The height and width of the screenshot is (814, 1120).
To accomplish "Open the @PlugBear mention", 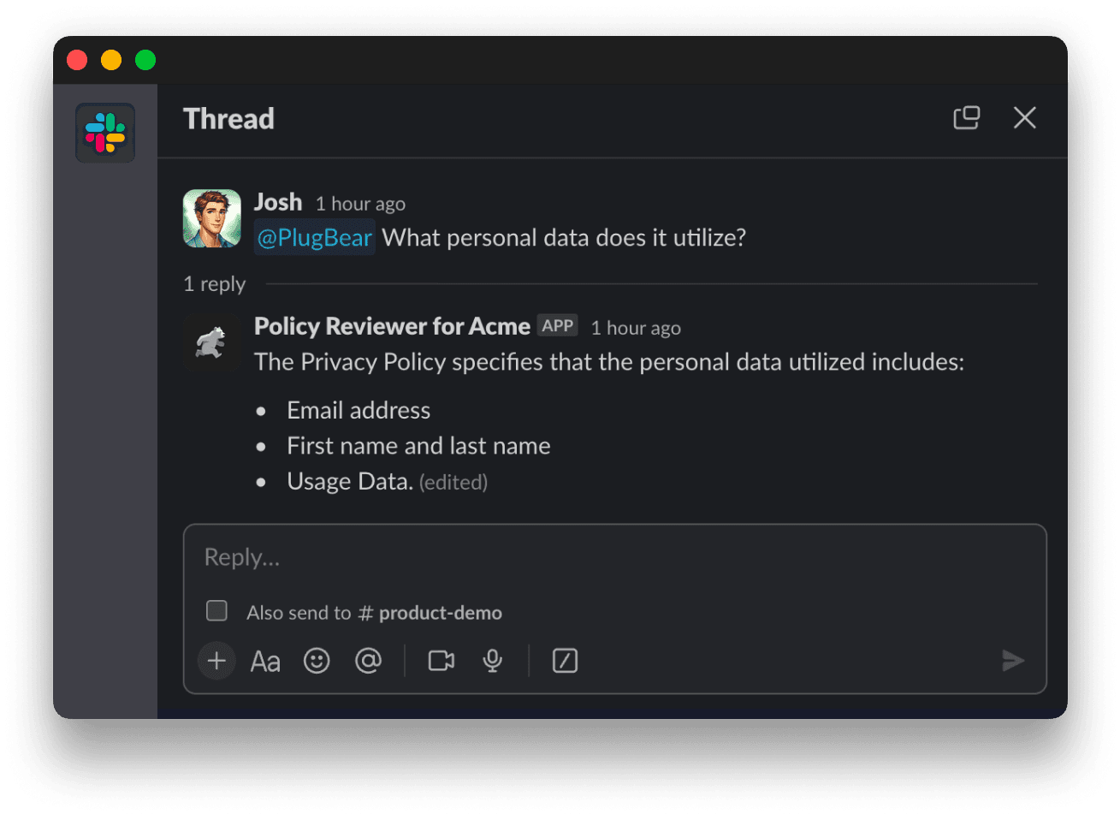I will pyautogui.click(x=314, y=237).
